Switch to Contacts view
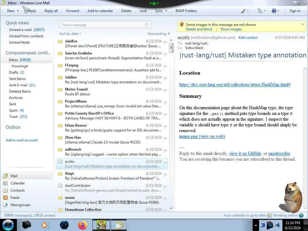The width and height of the screenshot is (308, 231). [x=17, y=190]
